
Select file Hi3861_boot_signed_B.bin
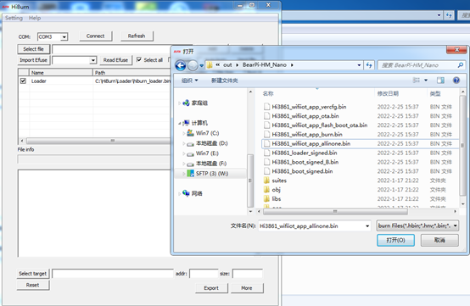click(x=301, y=162)
